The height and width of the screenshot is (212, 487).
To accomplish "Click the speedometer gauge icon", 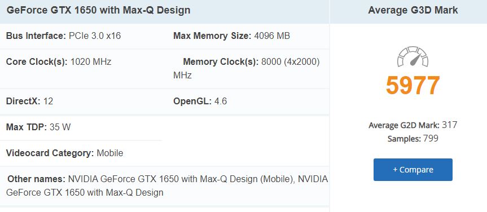I will pos(413,57).
